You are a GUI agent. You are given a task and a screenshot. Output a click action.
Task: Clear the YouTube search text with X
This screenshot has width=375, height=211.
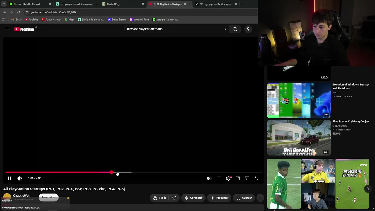click(x=226, y=29)
